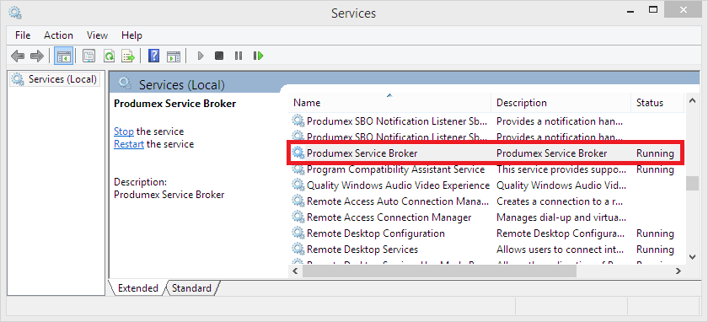Select Services (Local) in tree
Image resolution: width=708 pixels, height=322 pixels.
[x=55, y=79]
